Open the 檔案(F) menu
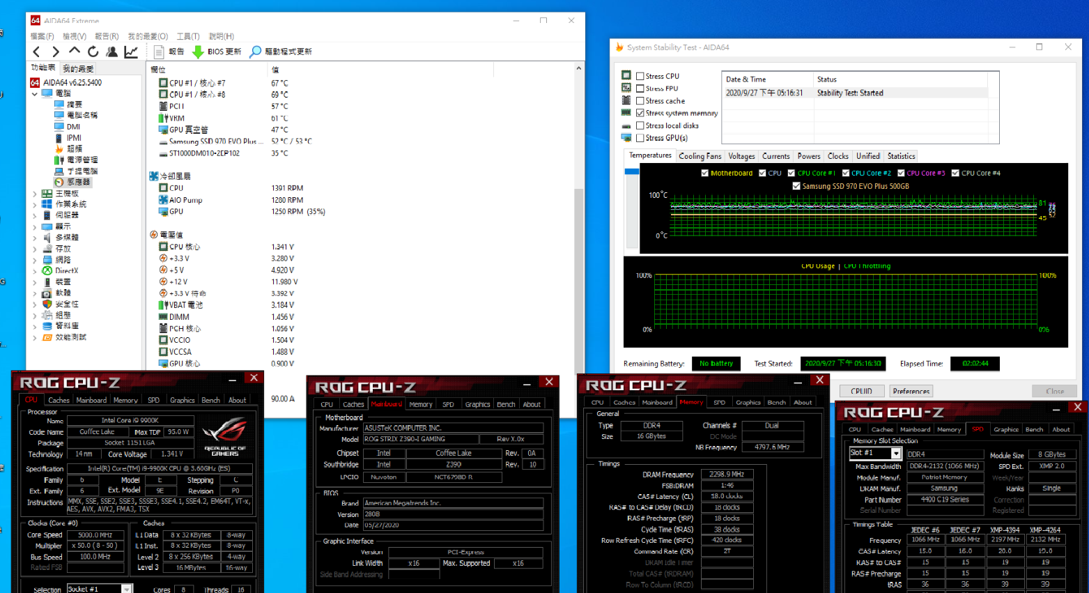1089x593 pixels. tap(42, 36)
